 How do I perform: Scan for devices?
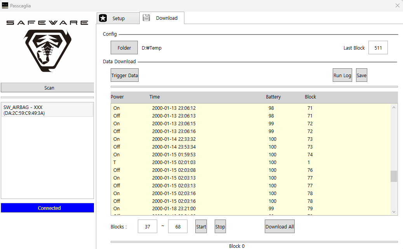tap(47, 88)
